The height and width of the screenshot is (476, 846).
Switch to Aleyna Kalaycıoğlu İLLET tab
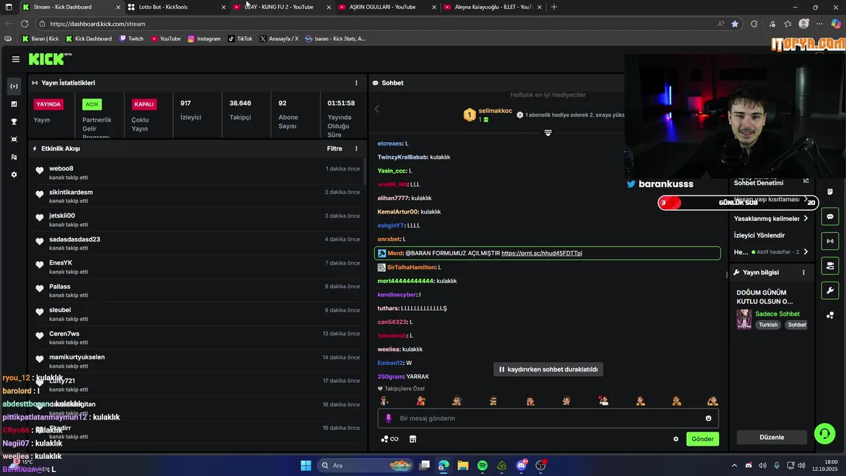(x=493, y=7)
